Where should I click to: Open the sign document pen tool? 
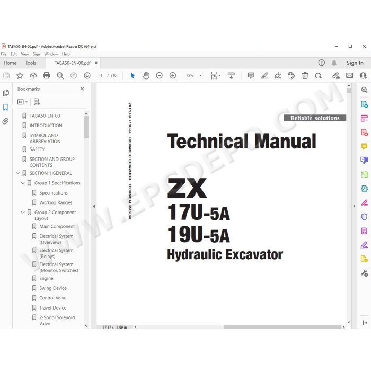pyautogui.click(x=278, y=75)
